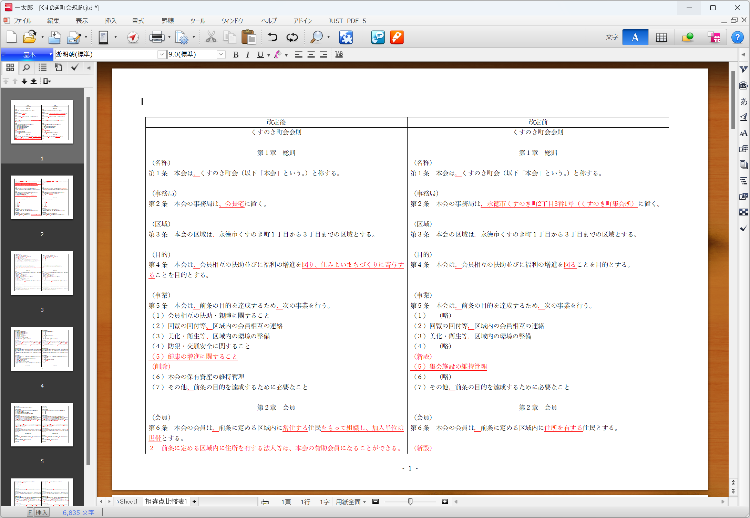Open the magnifier search icon
The height and width of the screenshot is (518, 750).
tap(316, 37)
